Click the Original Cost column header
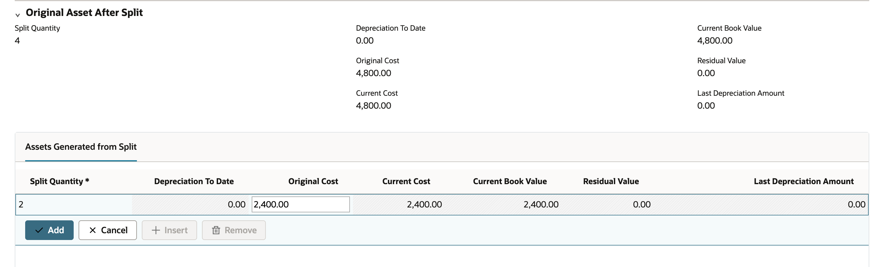Viewport: 884px width, 267px height. point(313,181)
